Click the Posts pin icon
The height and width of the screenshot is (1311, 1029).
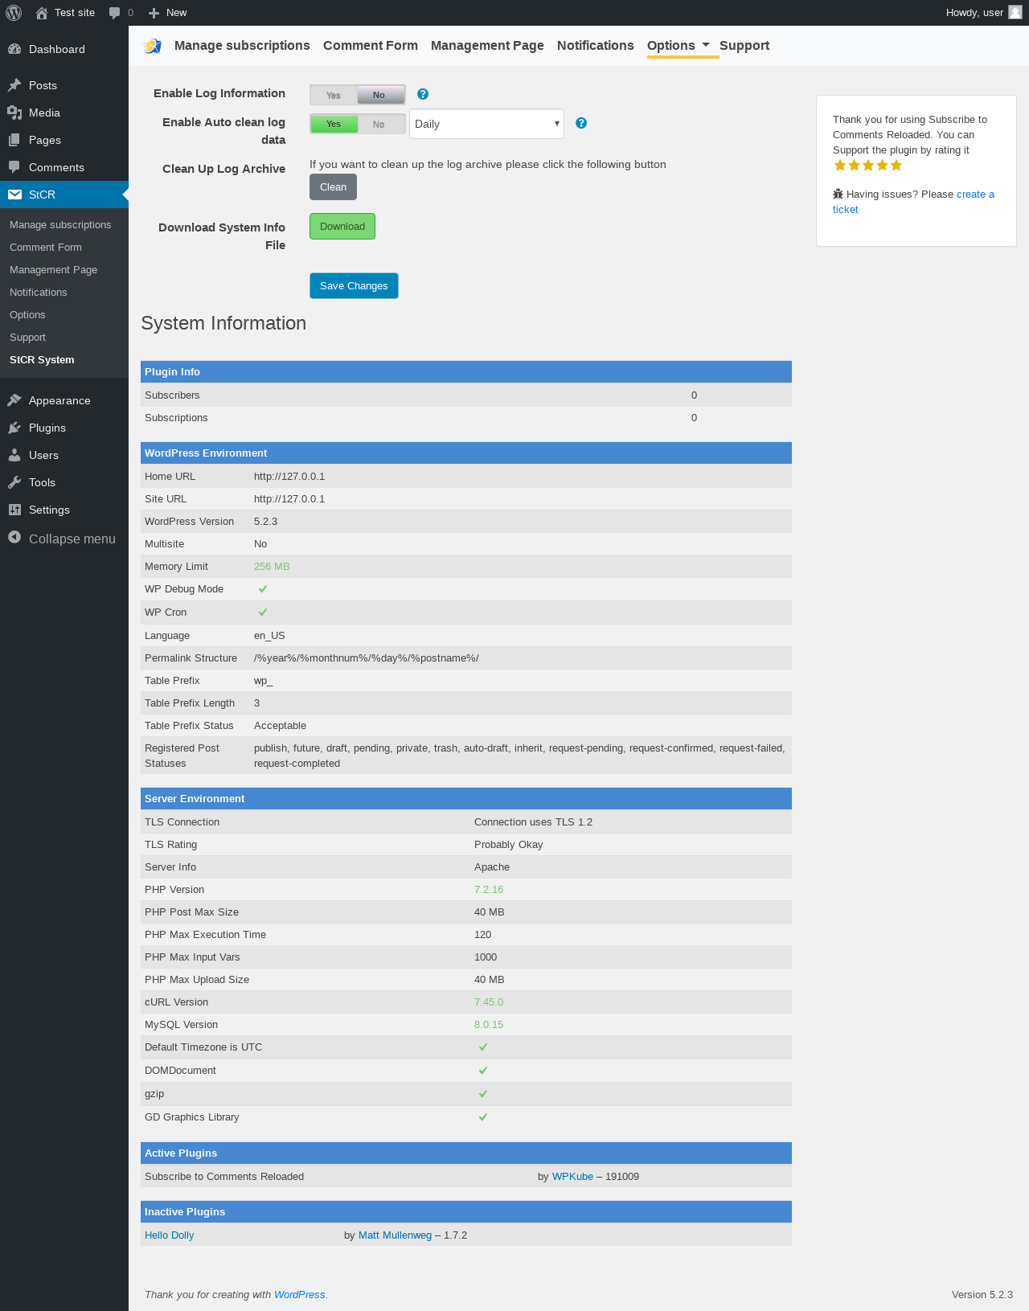(x=14, y=85)
